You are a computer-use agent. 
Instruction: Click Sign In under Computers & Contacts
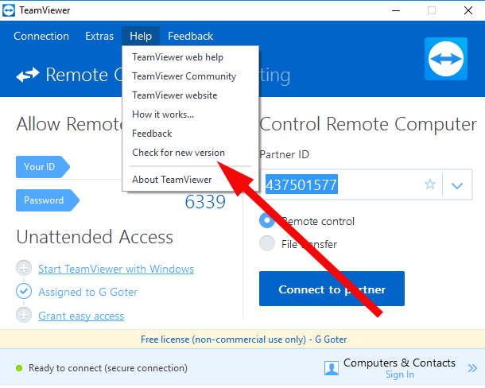point(400,374)
